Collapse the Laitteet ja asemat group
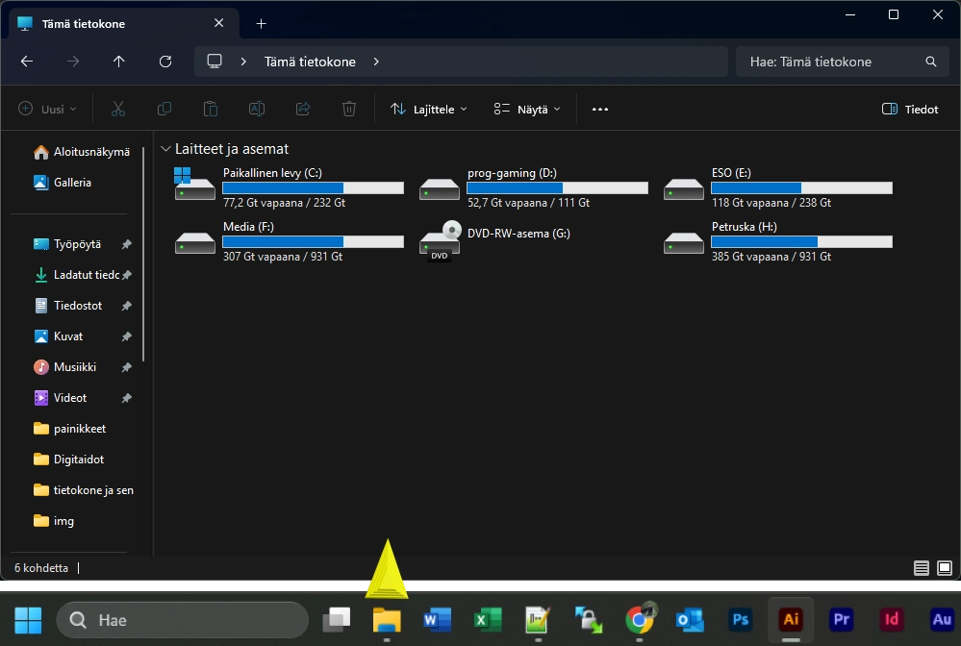The width and height of the screenshot is (961, 646). (x=166, y=149)
